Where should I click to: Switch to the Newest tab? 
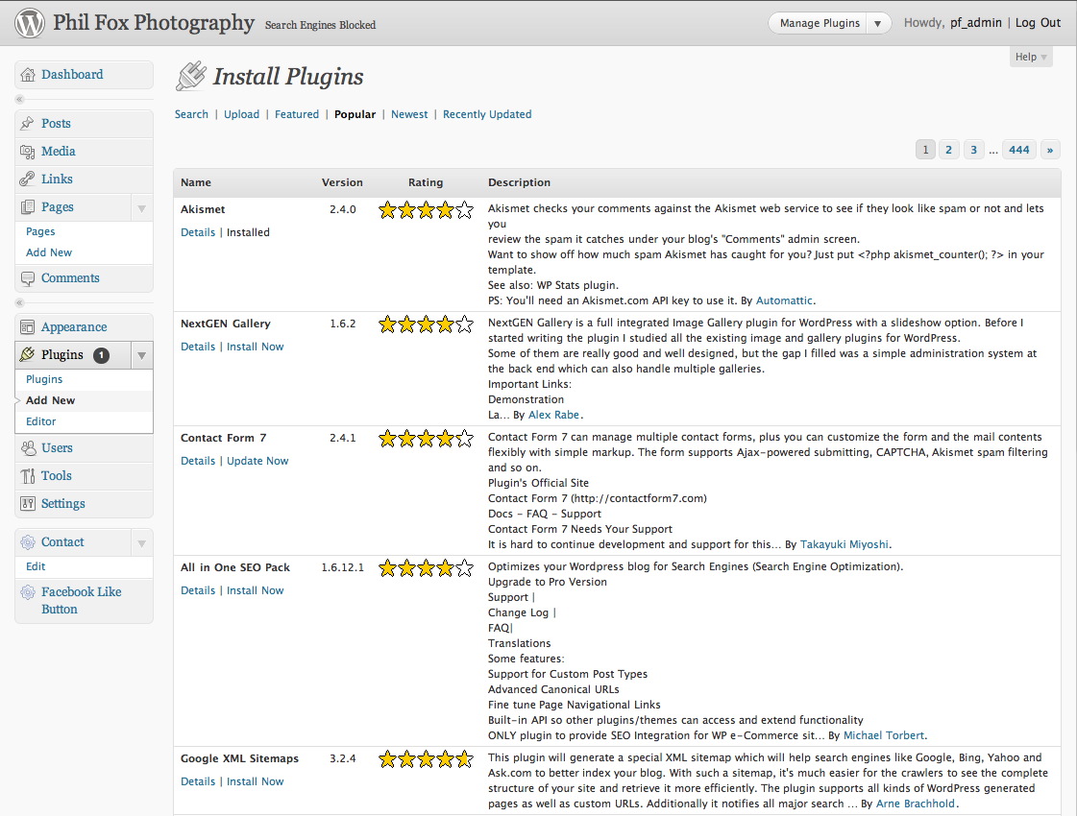click(409, 114)
